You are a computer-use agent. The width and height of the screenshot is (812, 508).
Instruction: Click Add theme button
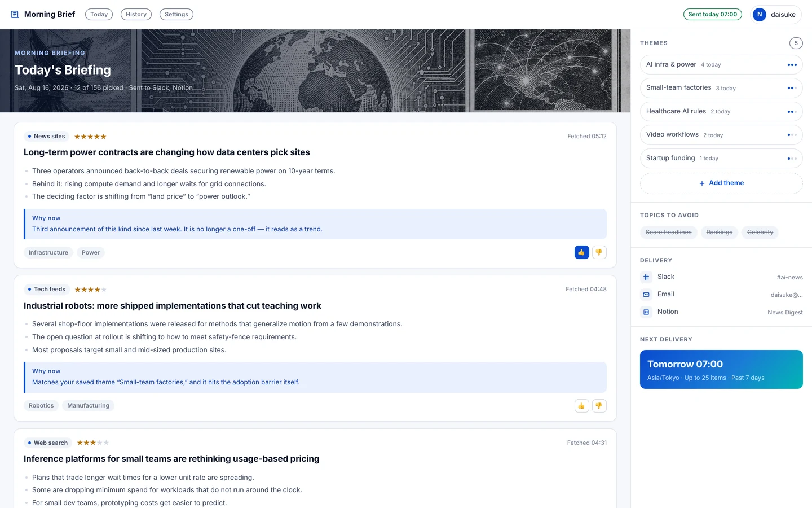pos(721,183)
